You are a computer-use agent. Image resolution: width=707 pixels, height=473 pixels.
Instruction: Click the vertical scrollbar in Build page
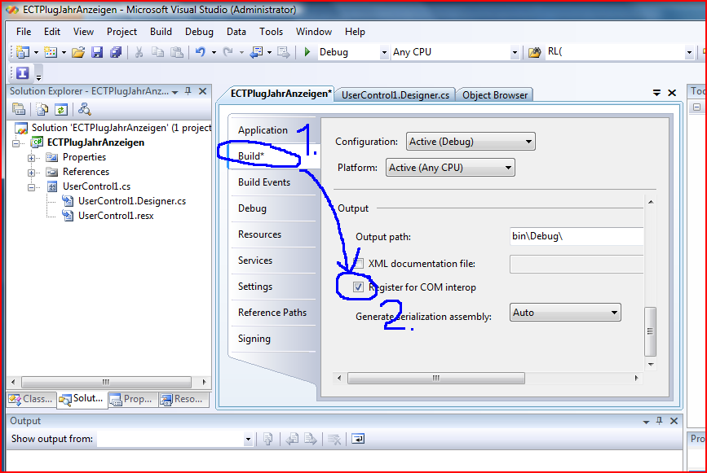[650, 331]
